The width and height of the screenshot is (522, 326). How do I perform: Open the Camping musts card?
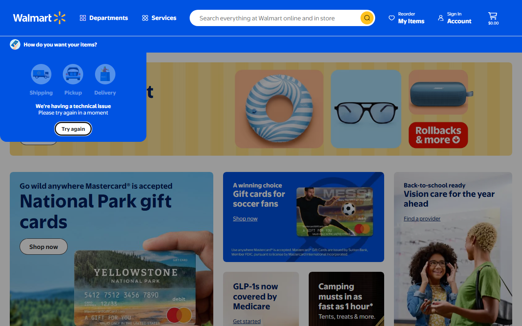point(346,299)
